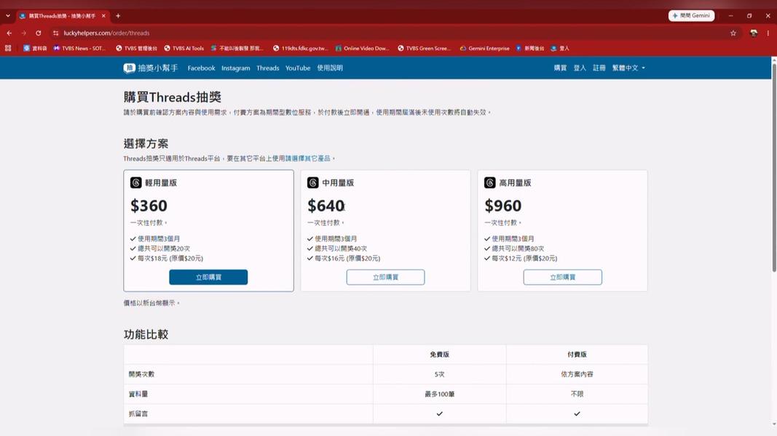Open the Instagram nav item
This screenshot has width=777, height=436.
pyautogui.click(x=235, y=68)
